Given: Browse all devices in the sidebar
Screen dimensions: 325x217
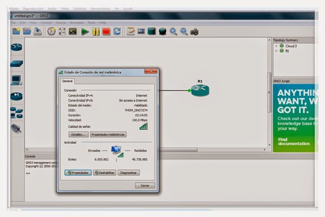Looking at the screenshot, I should [x=17, y=113].
